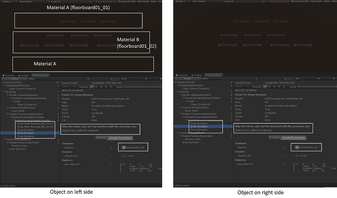Select the B channel in the frame debugger
Image resolution: width=337 pixels, height=198 pixels.
pos(105,87)
